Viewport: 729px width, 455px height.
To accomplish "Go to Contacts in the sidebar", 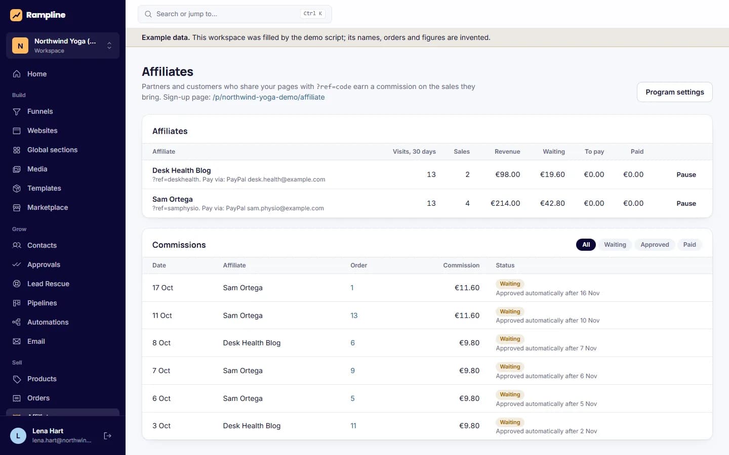I will pyautogui.click(x=63, y=245).
